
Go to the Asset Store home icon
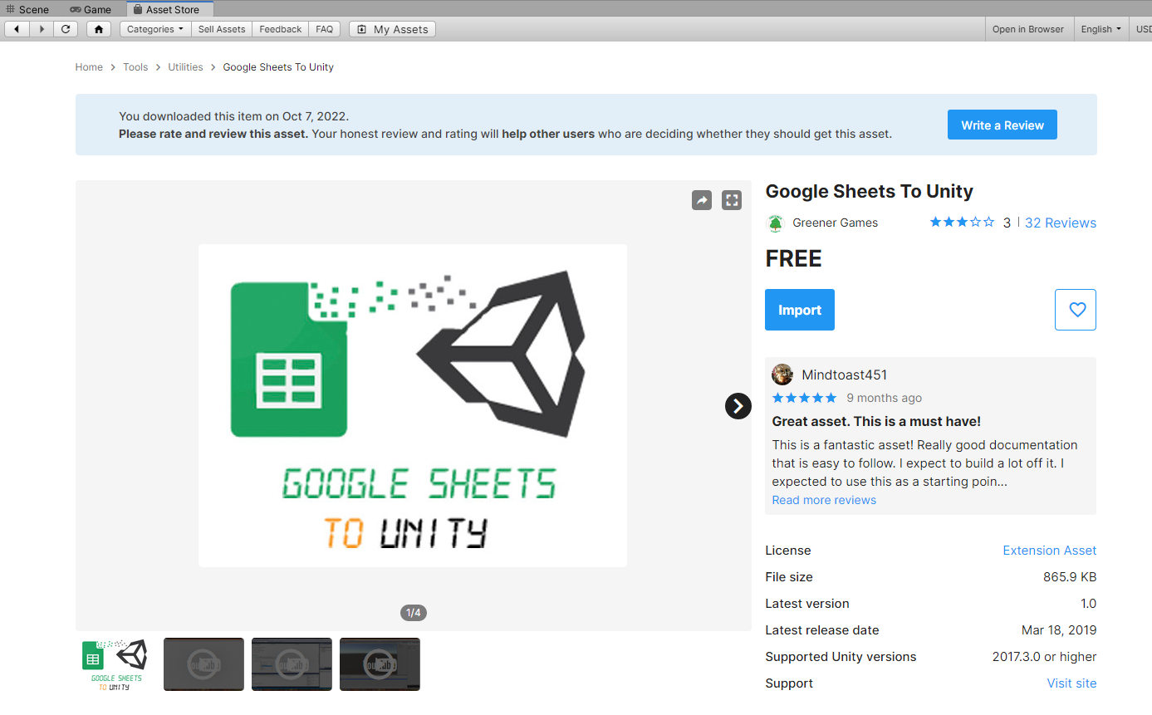click(99, 29)
